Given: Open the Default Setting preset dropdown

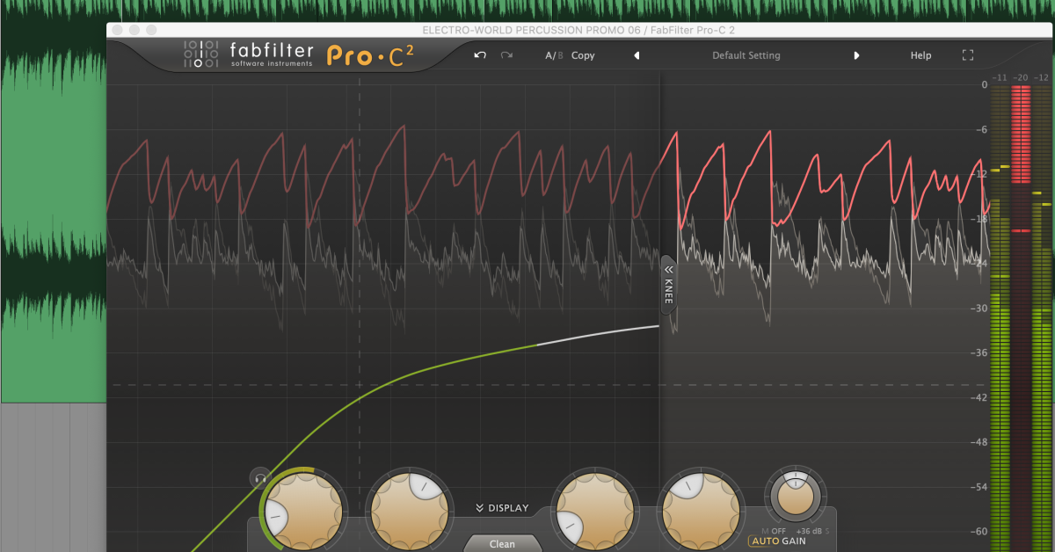Looking at the screenshot, I should click(x=746, y=54).
